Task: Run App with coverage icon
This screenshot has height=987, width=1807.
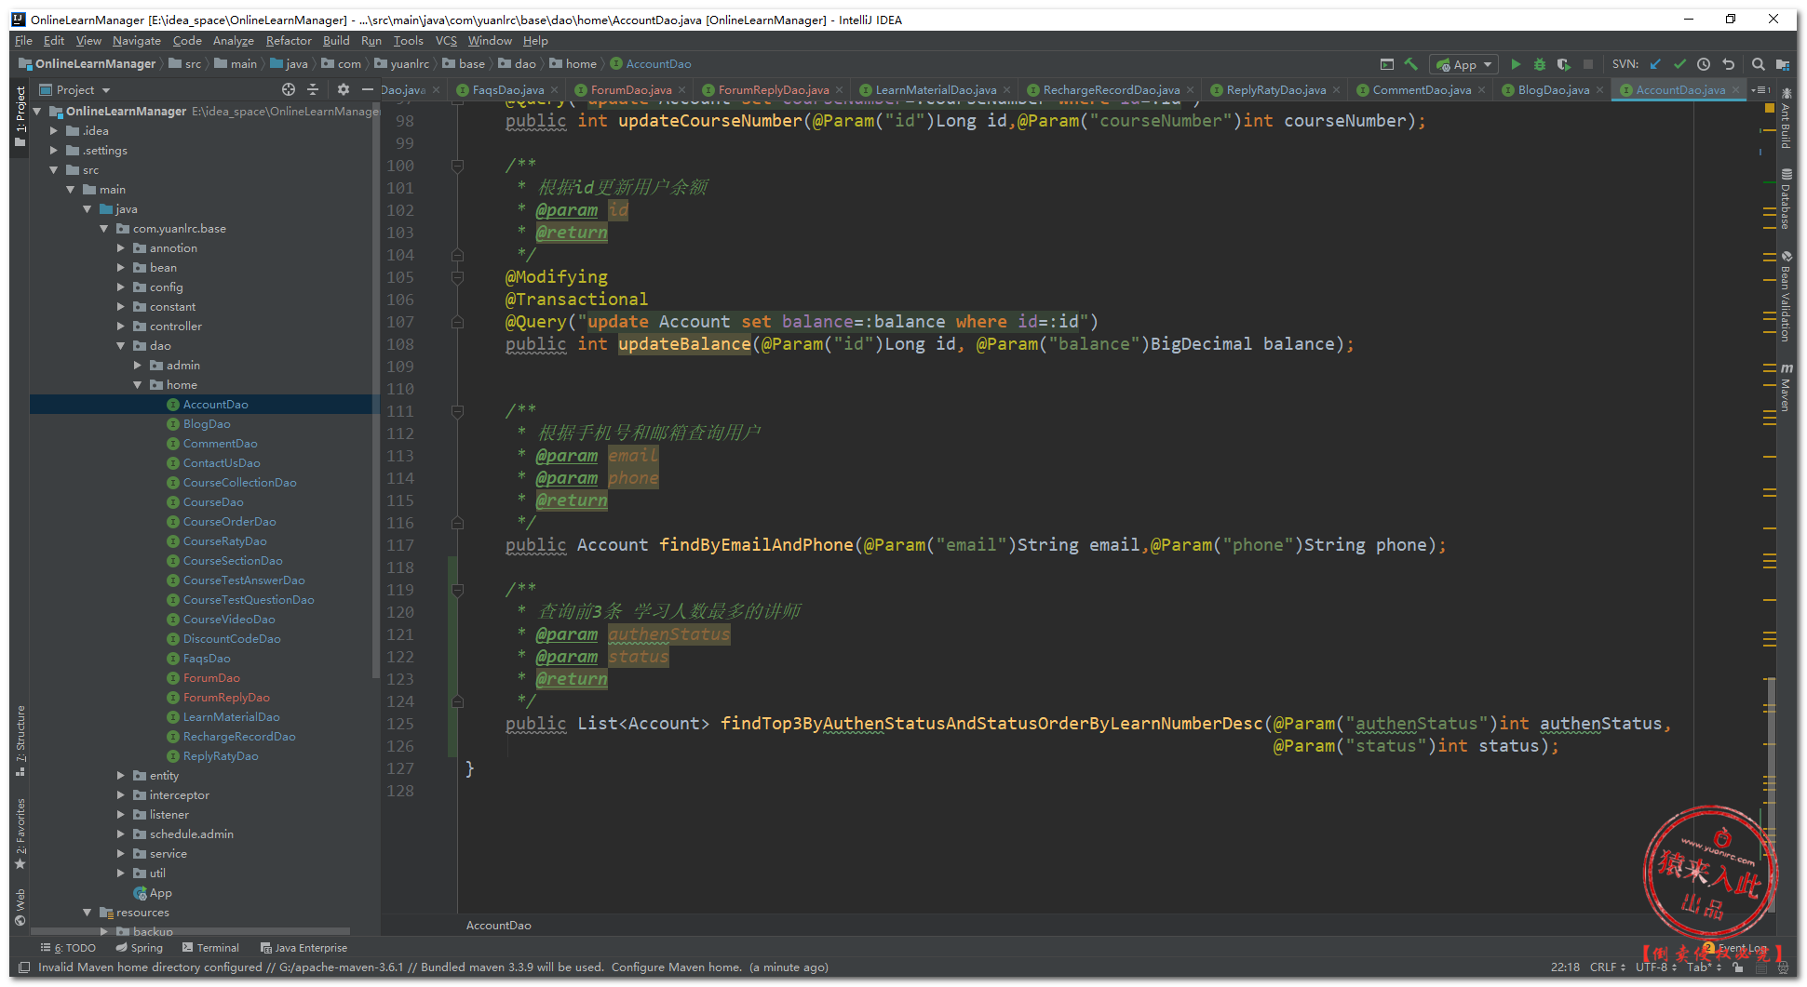Action: pos(1564,64)
